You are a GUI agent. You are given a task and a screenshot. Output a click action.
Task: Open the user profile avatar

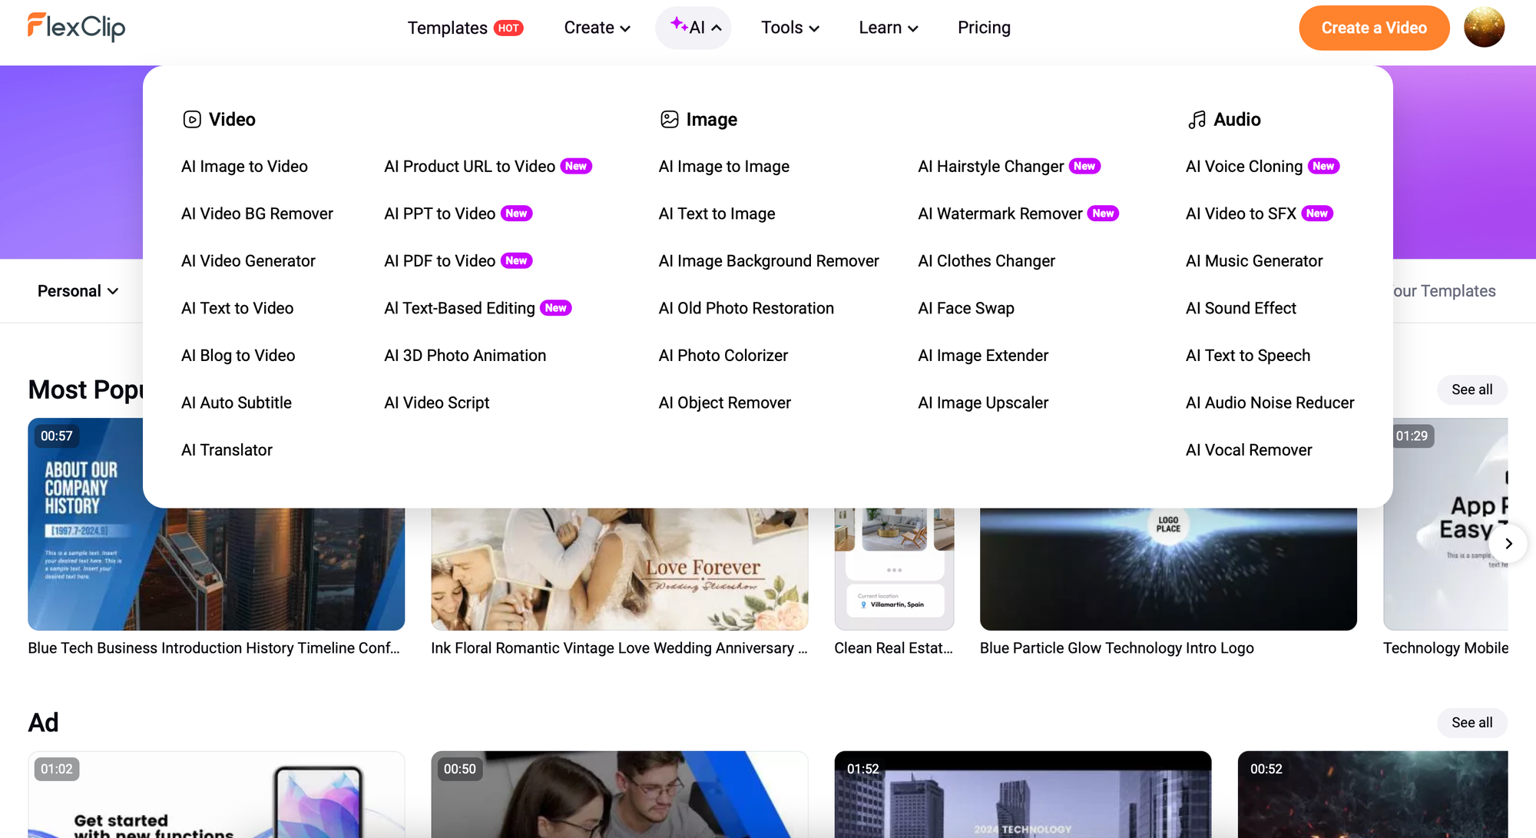pos(1484,28)
